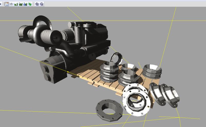
Task: Click the house icon in the toolbar
Action: click(7, 4)
